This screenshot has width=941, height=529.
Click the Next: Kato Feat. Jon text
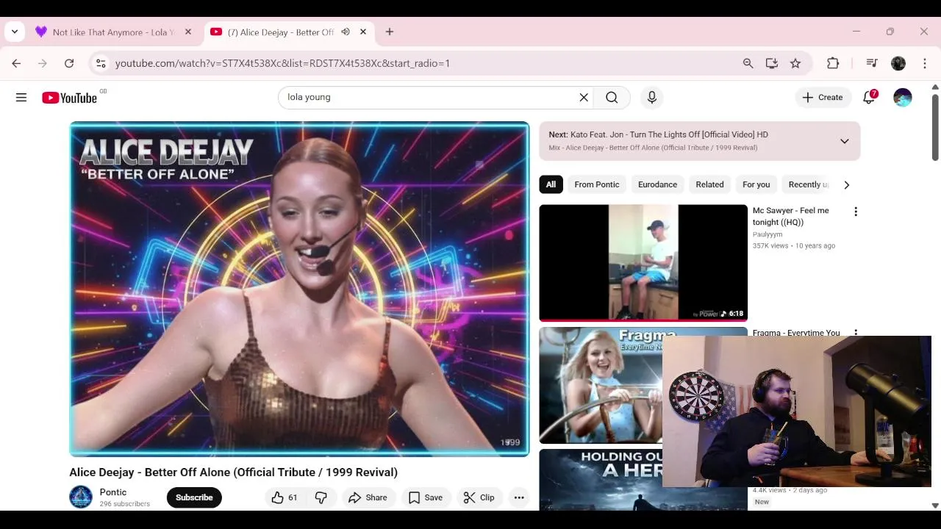coord(658,134)
